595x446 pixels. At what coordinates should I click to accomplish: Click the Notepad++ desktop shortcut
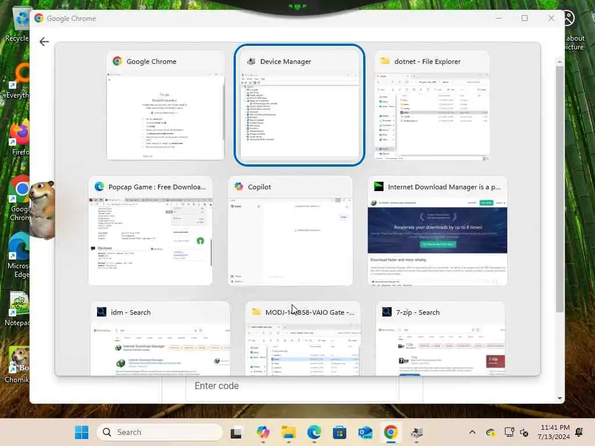[17, 309]
